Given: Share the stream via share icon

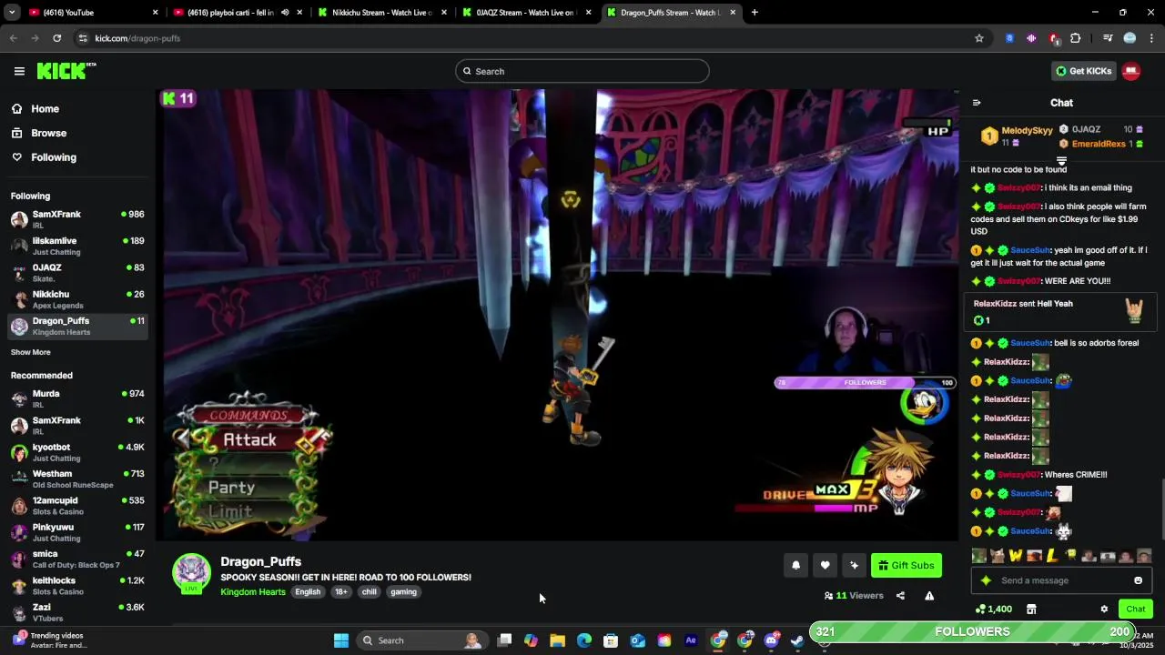Looking at the screenshot, I should 900,596.
